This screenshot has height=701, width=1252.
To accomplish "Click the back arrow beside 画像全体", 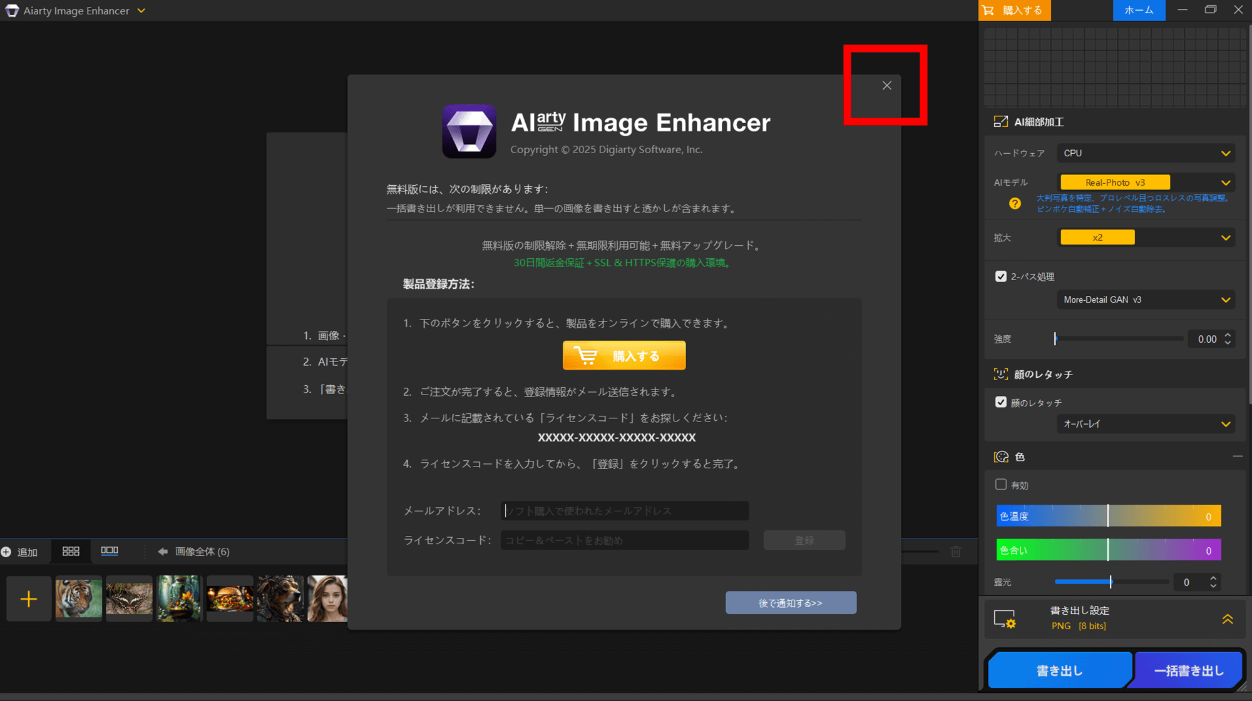I will pyautogui.click(x=163, y=552).
